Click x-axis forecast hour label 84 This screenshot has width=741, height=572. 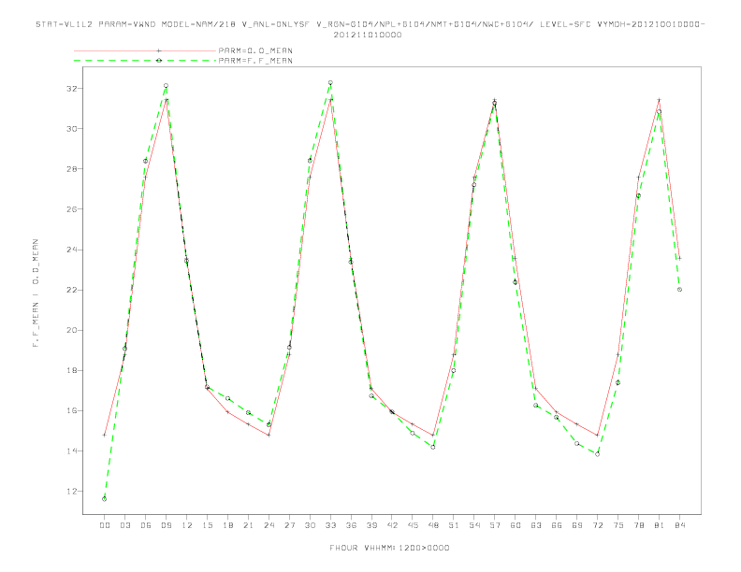click(679, 525)
